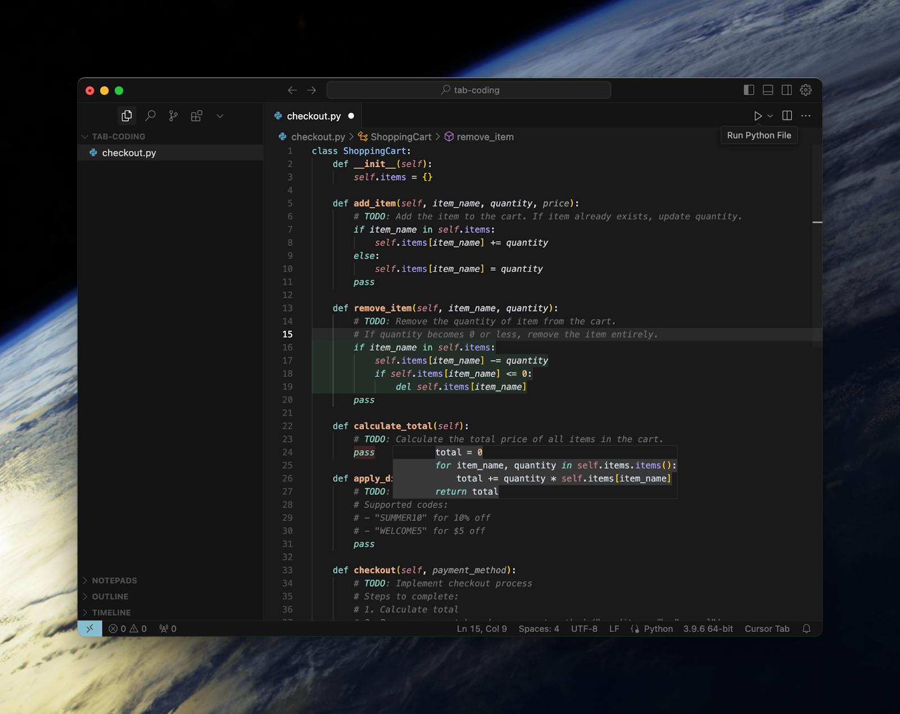Click line number 1 in the gutter
The height and width of the screenshot is (714, 900).
point(290,151)
